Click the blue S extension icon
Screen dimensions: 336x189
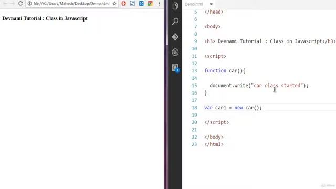tap(132, 4)
